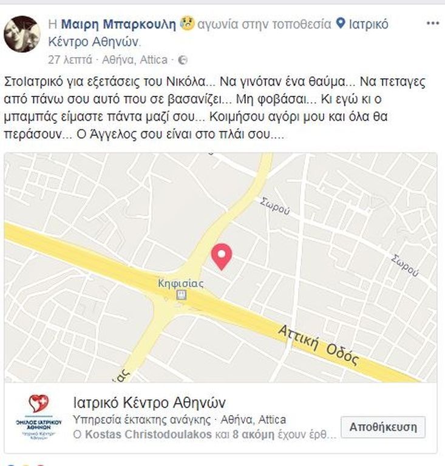Open the Μαιρη Μπαρκουλη profile name link
Screen dimensions: 445x466
[118, 24]
